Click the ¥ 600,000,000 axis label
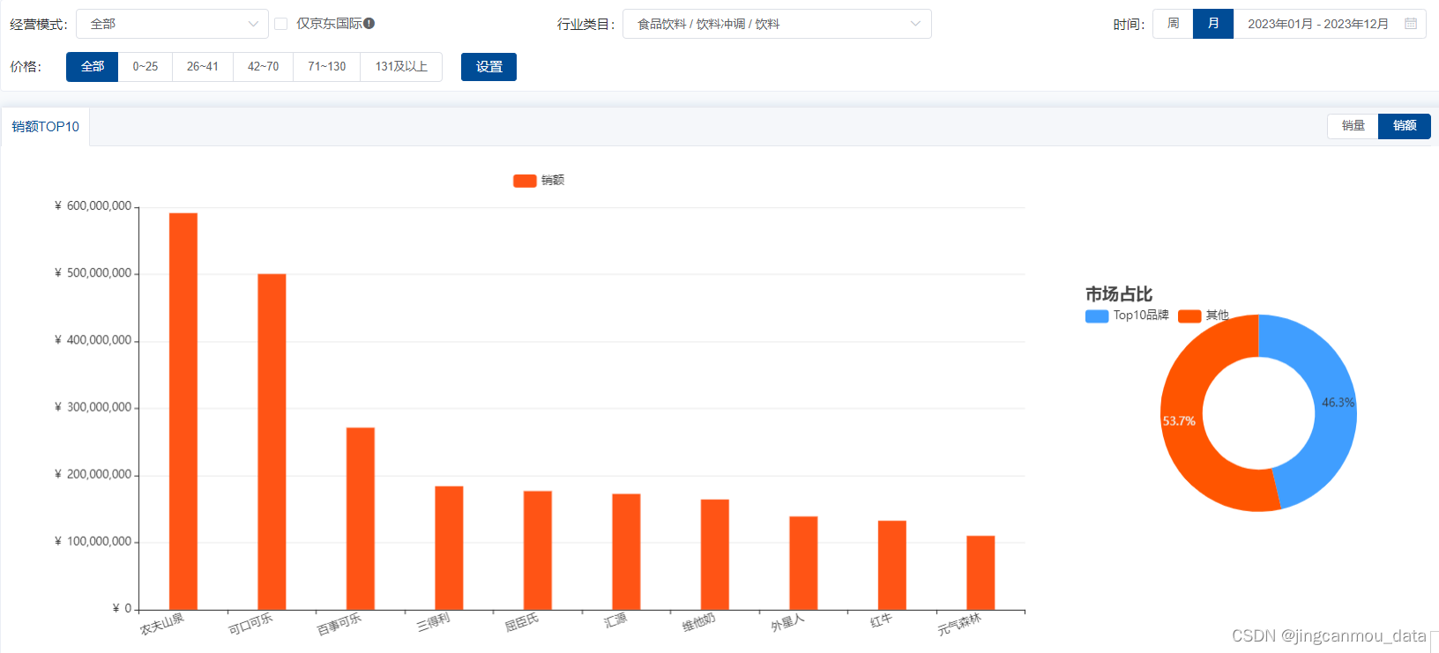The image size is (1439, 653). [x=93, y=206]
